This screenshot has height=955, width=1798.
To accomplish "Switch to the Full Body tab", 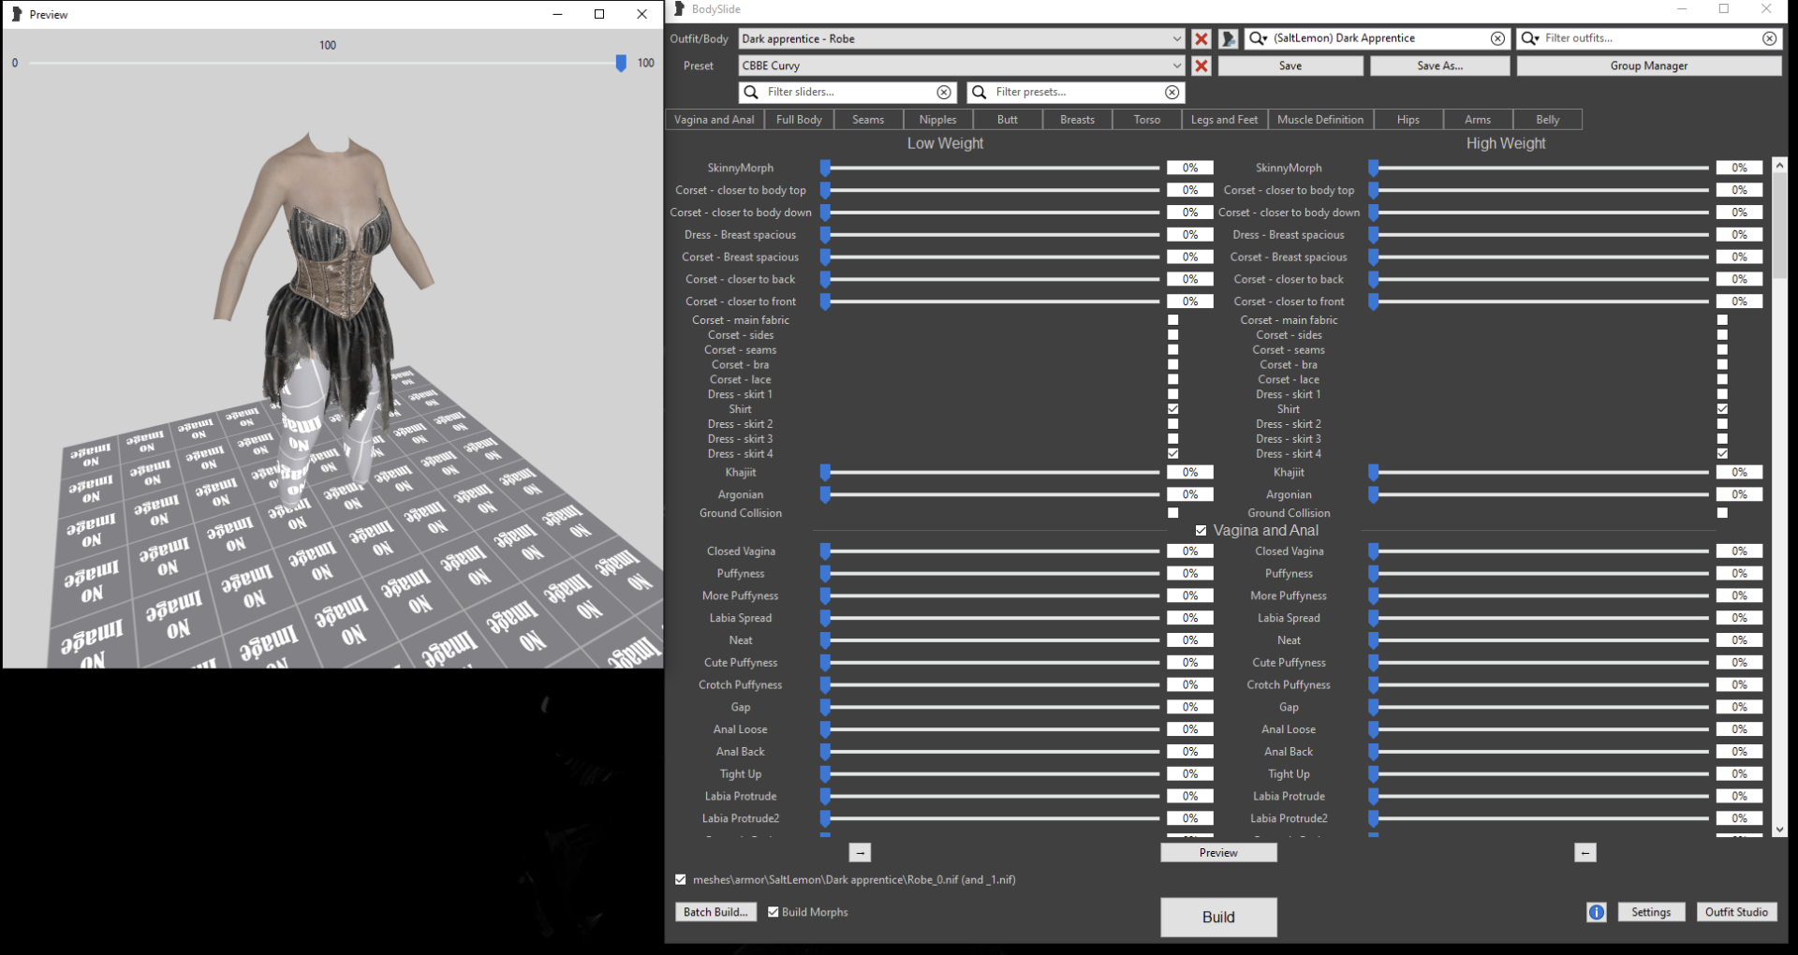I will [x=799, y=120].
